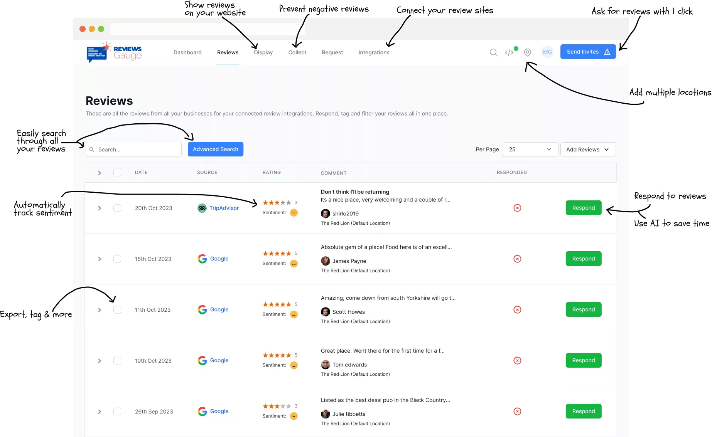Select the 20th Oct 2023 review checkbox
Viewport: 712px width, 437px height.
117,208
